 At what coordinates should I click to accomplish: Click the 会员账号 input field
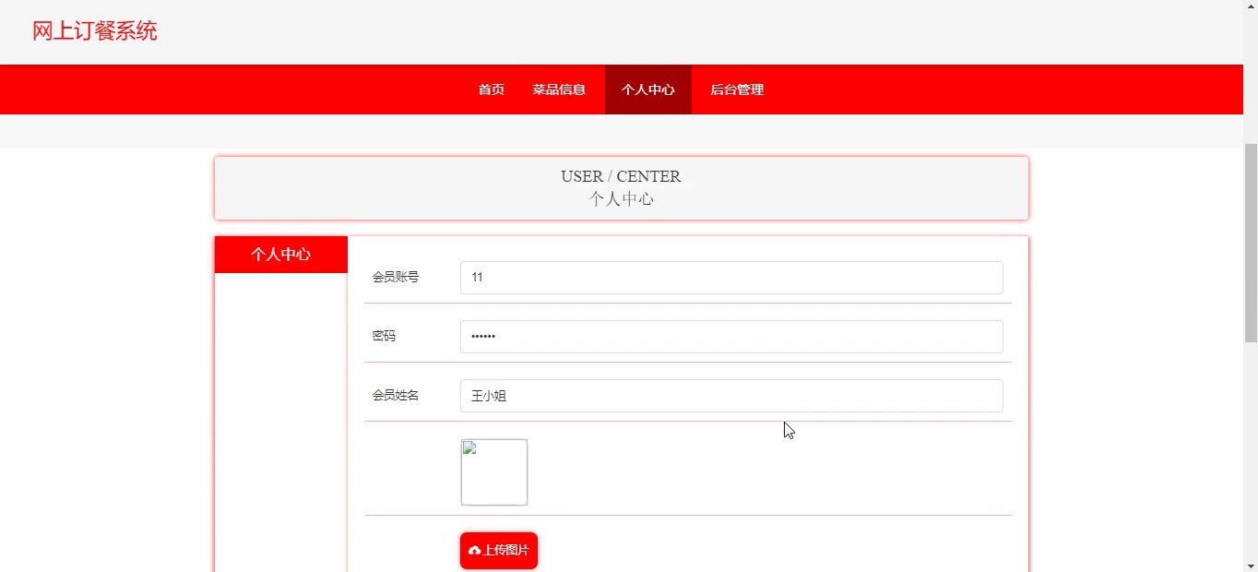(x=731, y=278)
